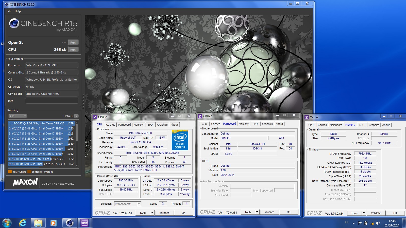This screenshot has width=406, height=228.
Task: Select ranking row i7-3770 score 662
Action: [41, 164]
